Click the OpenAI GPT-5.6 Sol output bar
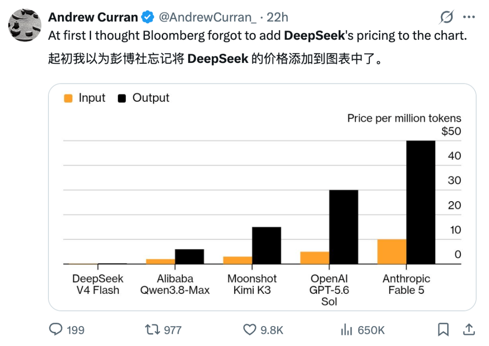Image resolution: width=489 pixels, height=346 pixels. point(344,227)
